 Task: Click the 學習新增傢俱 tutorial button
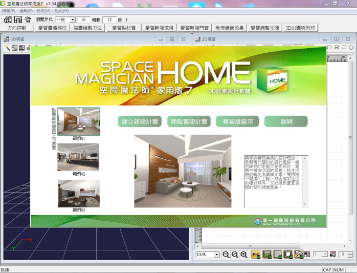coord(159,28)
